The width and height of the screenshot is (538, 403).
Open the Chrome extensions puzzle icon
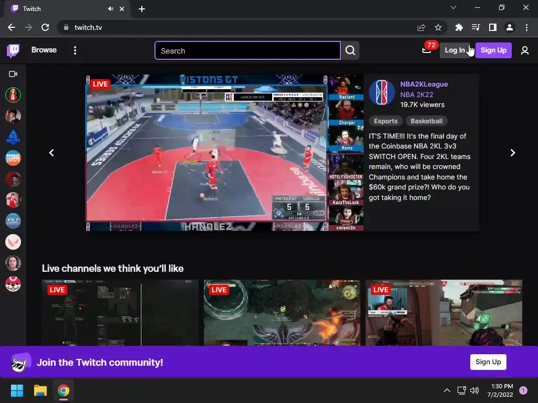(459, 27)
